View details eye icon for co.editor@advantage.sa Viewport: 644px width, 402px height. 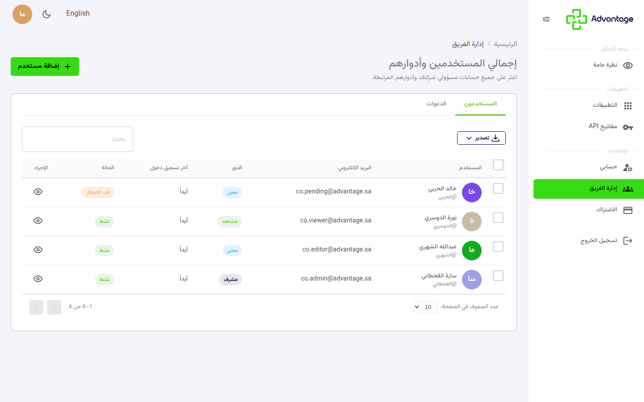coord(38,250)
